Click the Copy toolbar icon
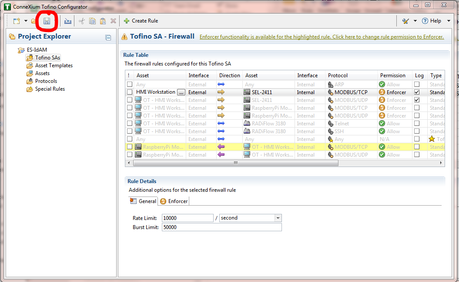The width and height of the screenshot is (459, 282). (x=92, y=21)
